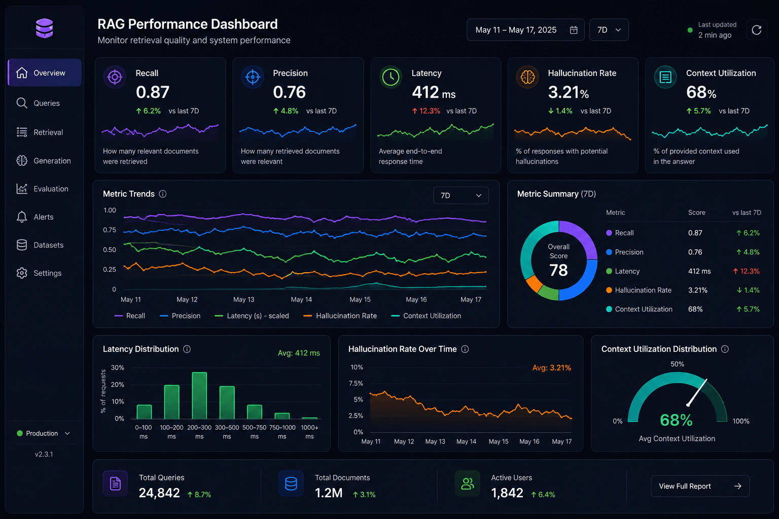Click the Total Queries document icon
Image resolution: width=779 pixels, height=519 pixels.
[116, 484]
